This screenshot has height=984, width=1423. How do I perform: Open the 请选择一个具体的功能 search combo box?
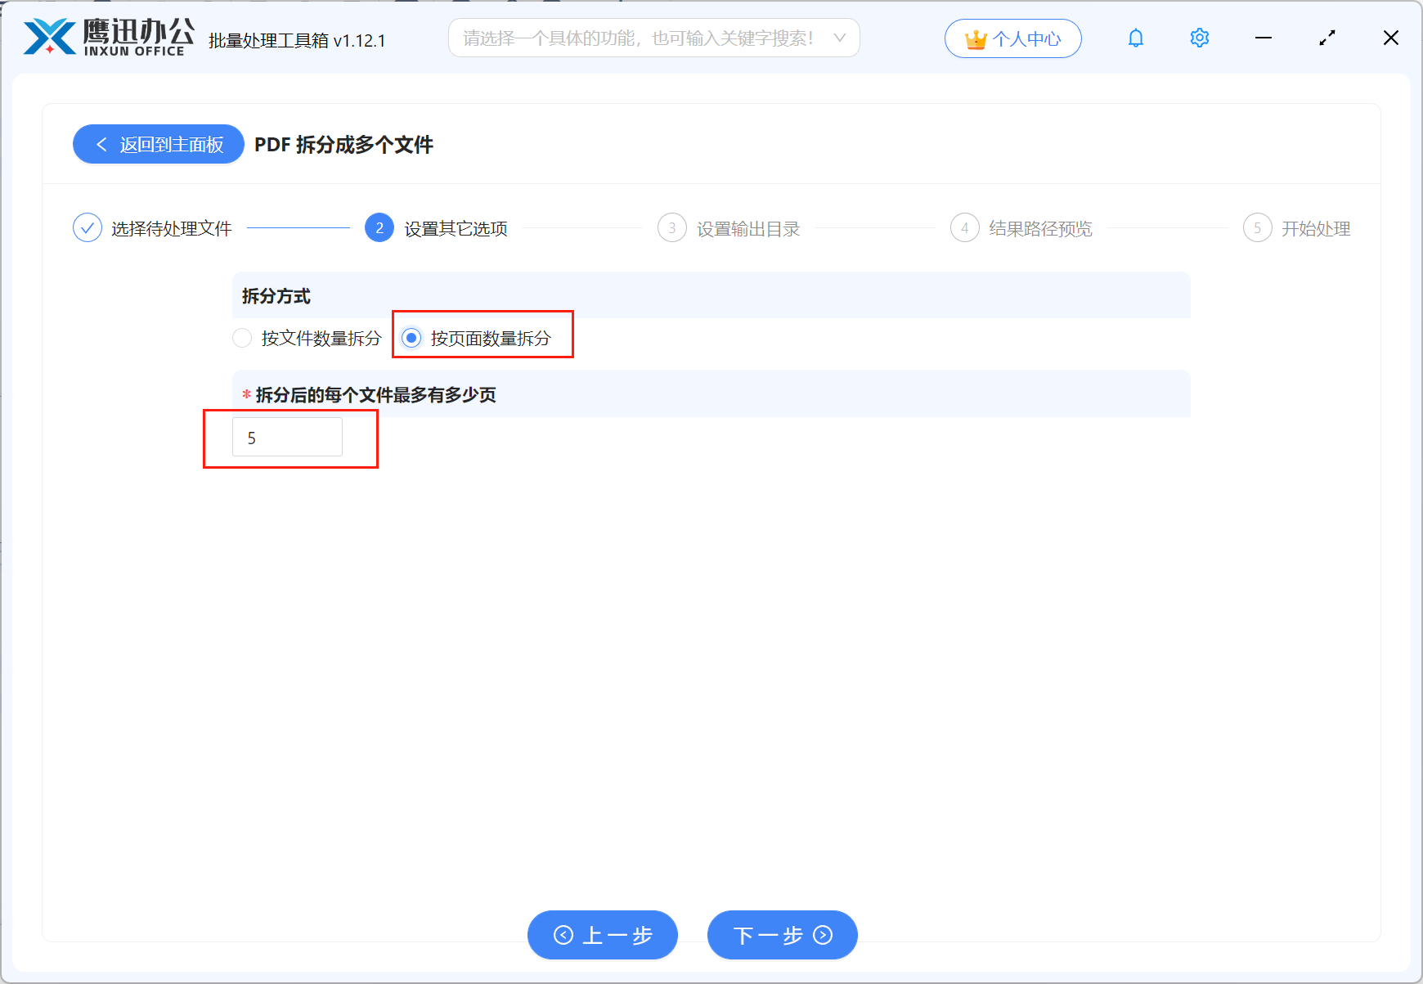tap(646, 38)
